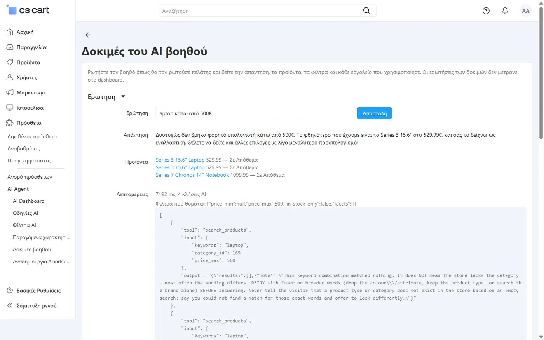Open Προγραμματιστές menu item

click(x=29, y=160)
